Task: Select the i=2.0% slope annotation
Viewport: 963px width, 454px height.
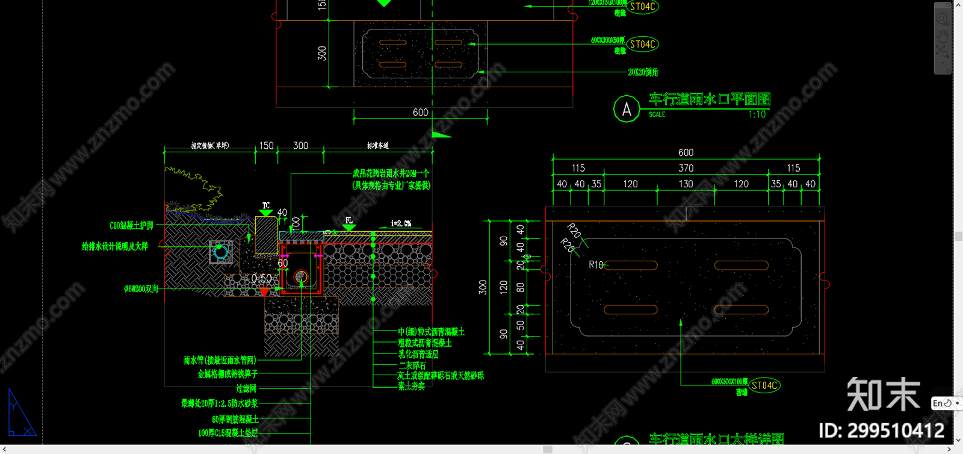Action: point(401,223)
